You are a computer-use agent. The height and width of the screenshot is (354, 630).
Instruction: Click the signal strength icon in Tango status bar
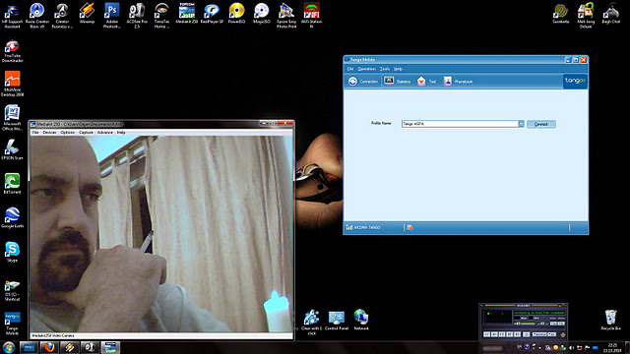(349, 227)
